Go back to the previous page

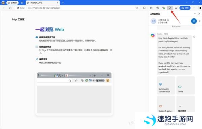[x=4, y=8]
